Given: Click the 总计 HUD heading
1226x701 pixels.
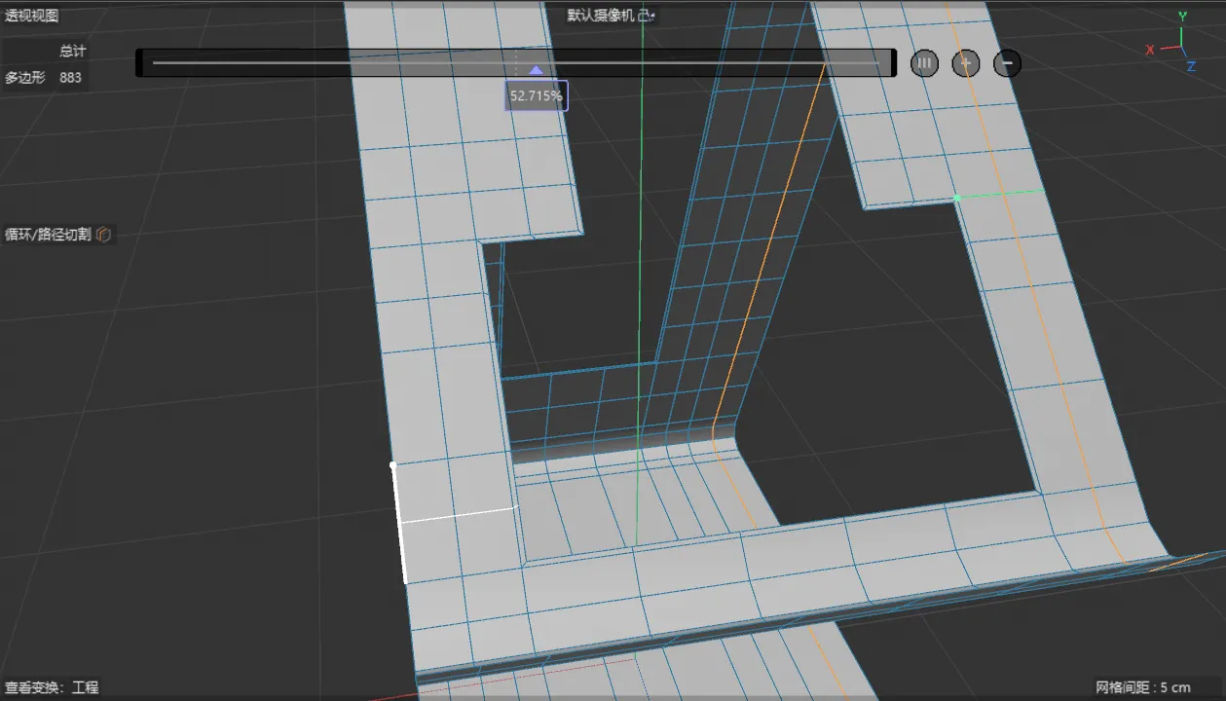Looking at the screenshot, I should 72,51.
